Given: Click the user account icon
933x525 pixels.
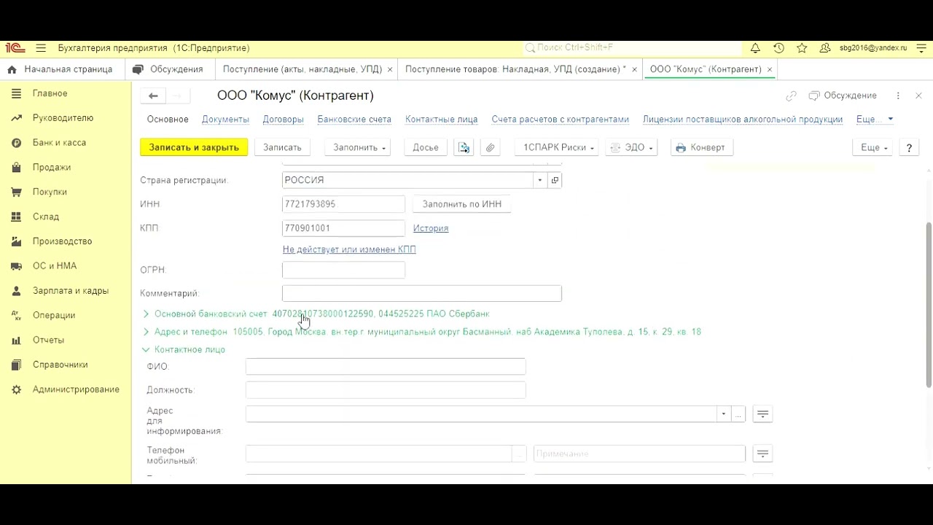Looking at the screenshot, I should pyautogui.click(x=825, y=48).
